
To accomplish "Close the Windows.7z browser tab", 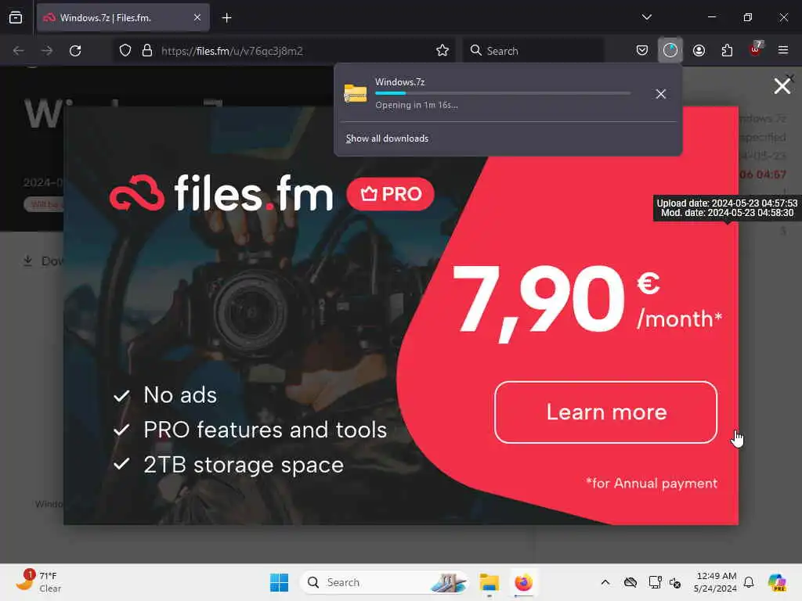I will coord(197,18).
